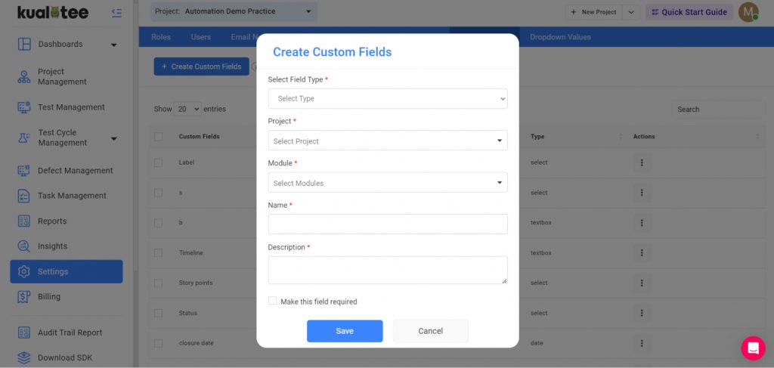The height and width of the screenshot is (368, 774).
Task: Click the Insights magnifier chart icon
Action: (x=23, y=246)
